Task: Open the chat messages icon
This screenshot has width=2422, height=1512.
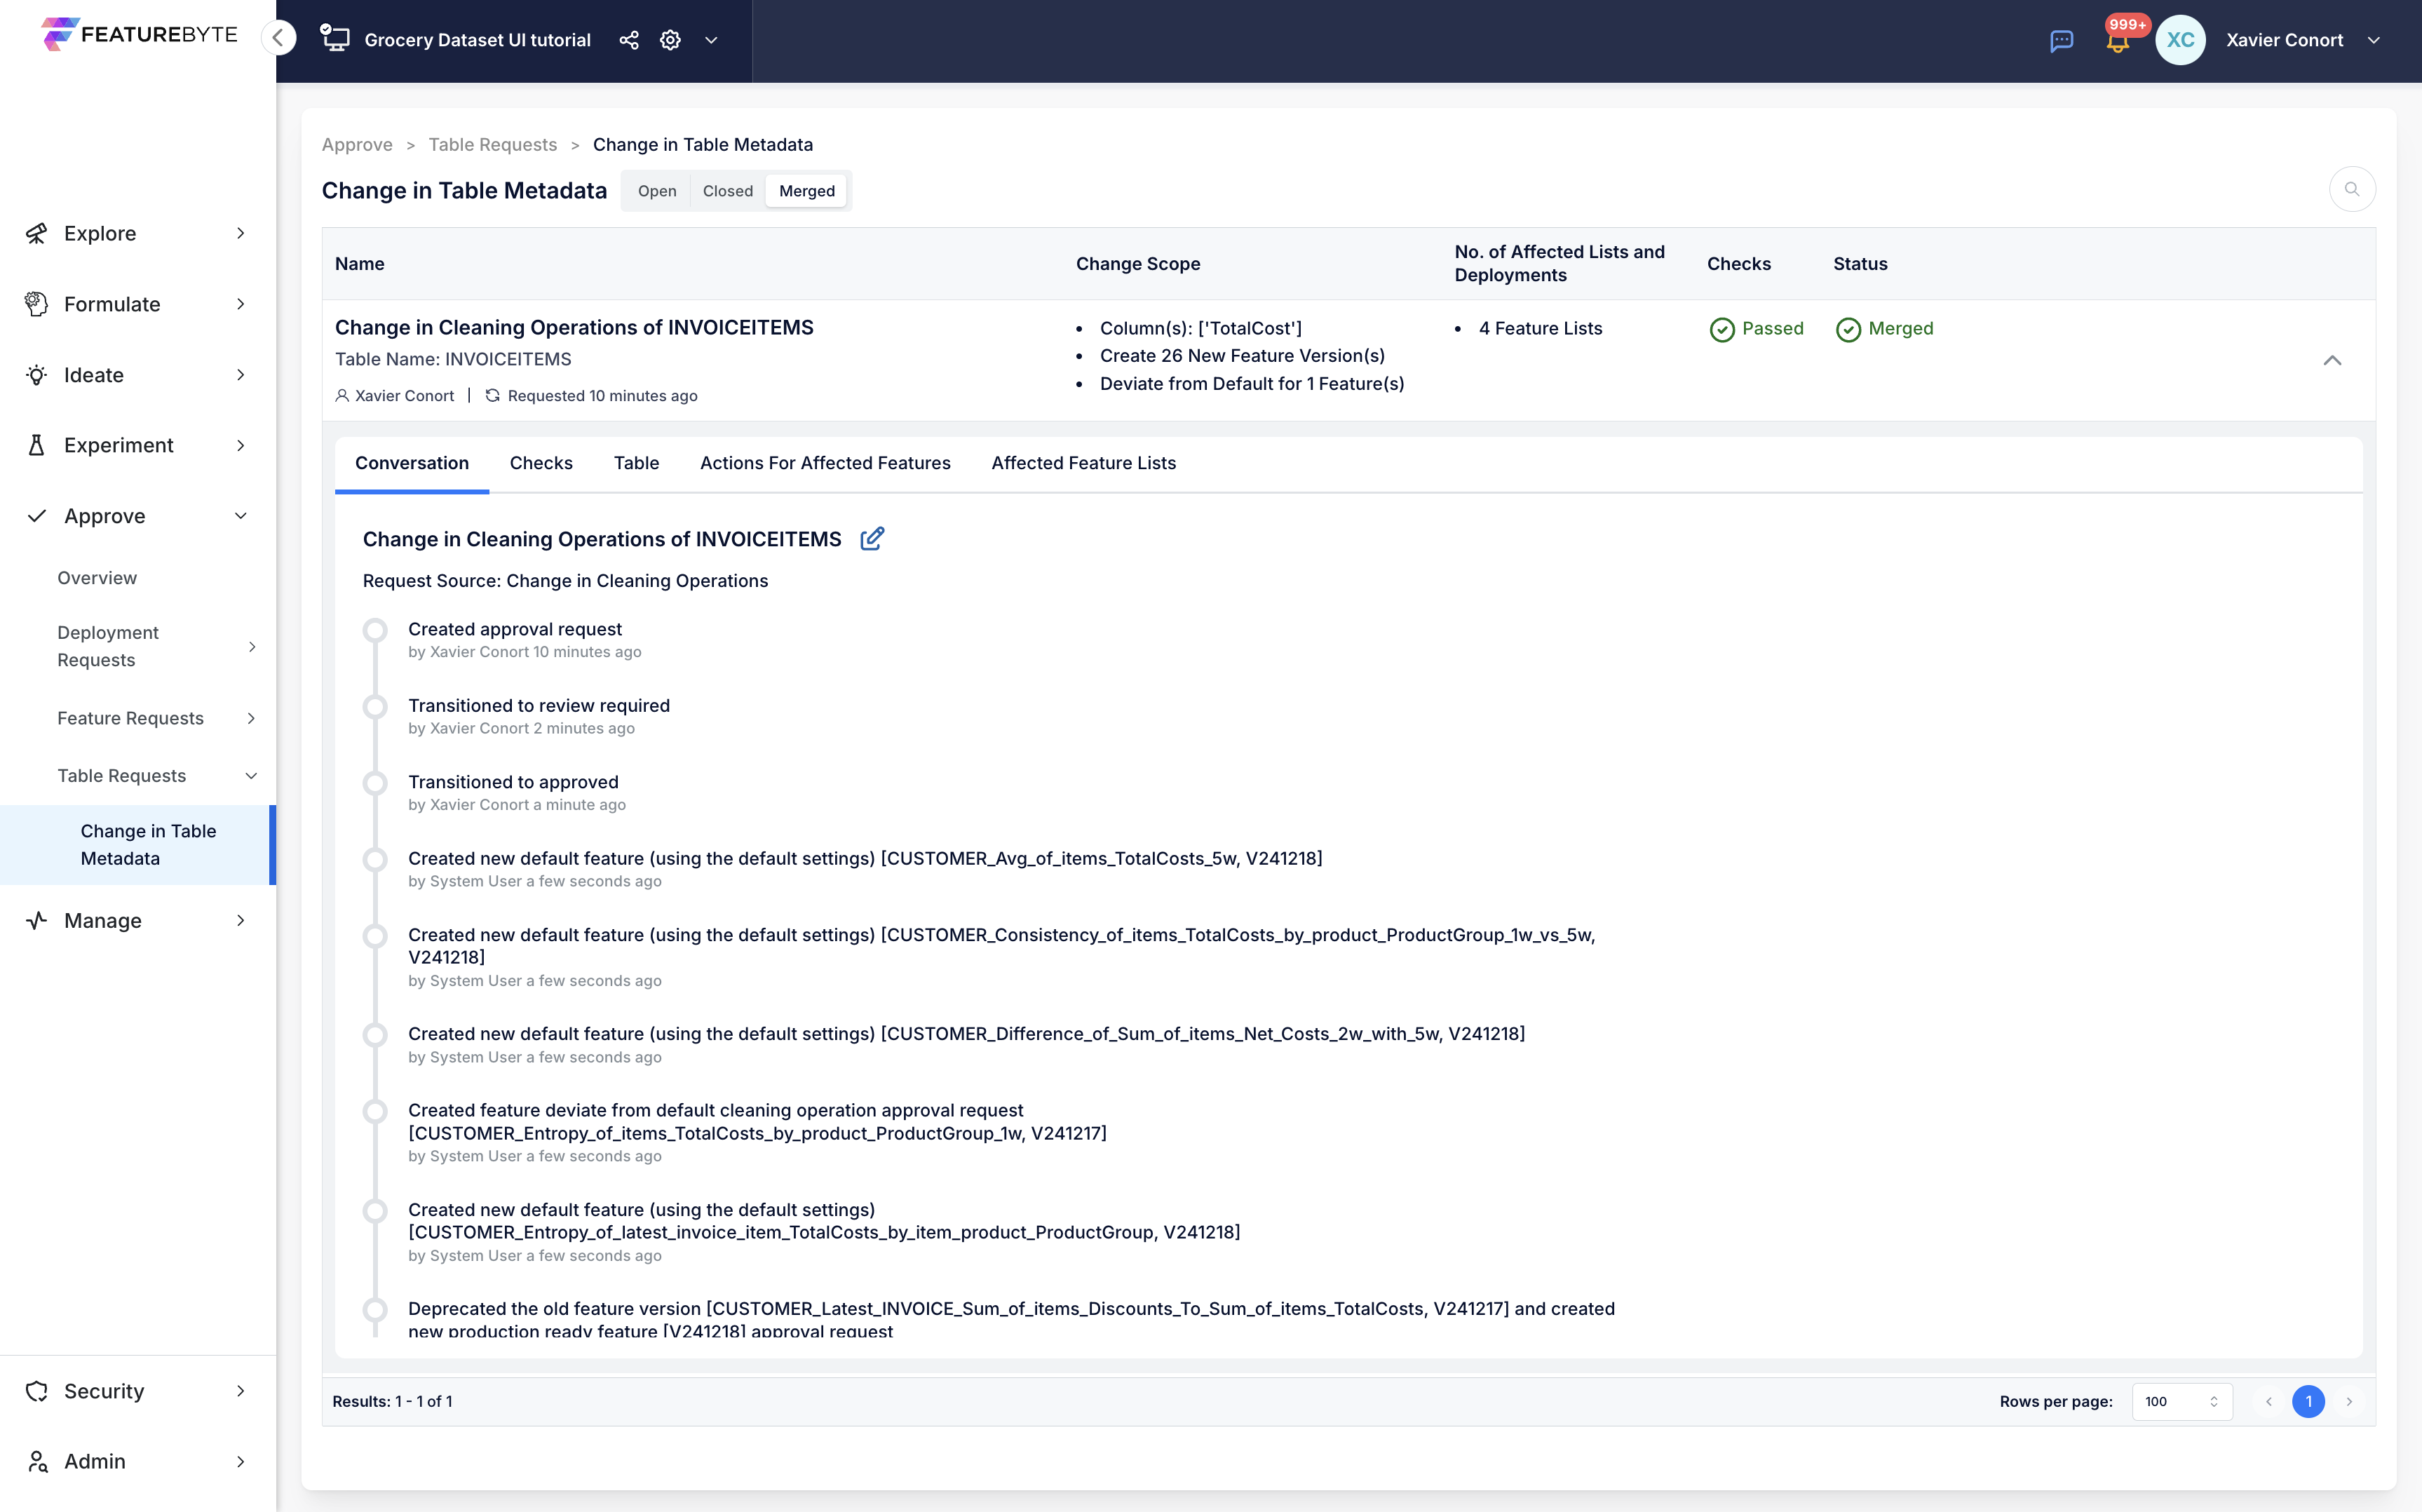Action: point(2061,41)
